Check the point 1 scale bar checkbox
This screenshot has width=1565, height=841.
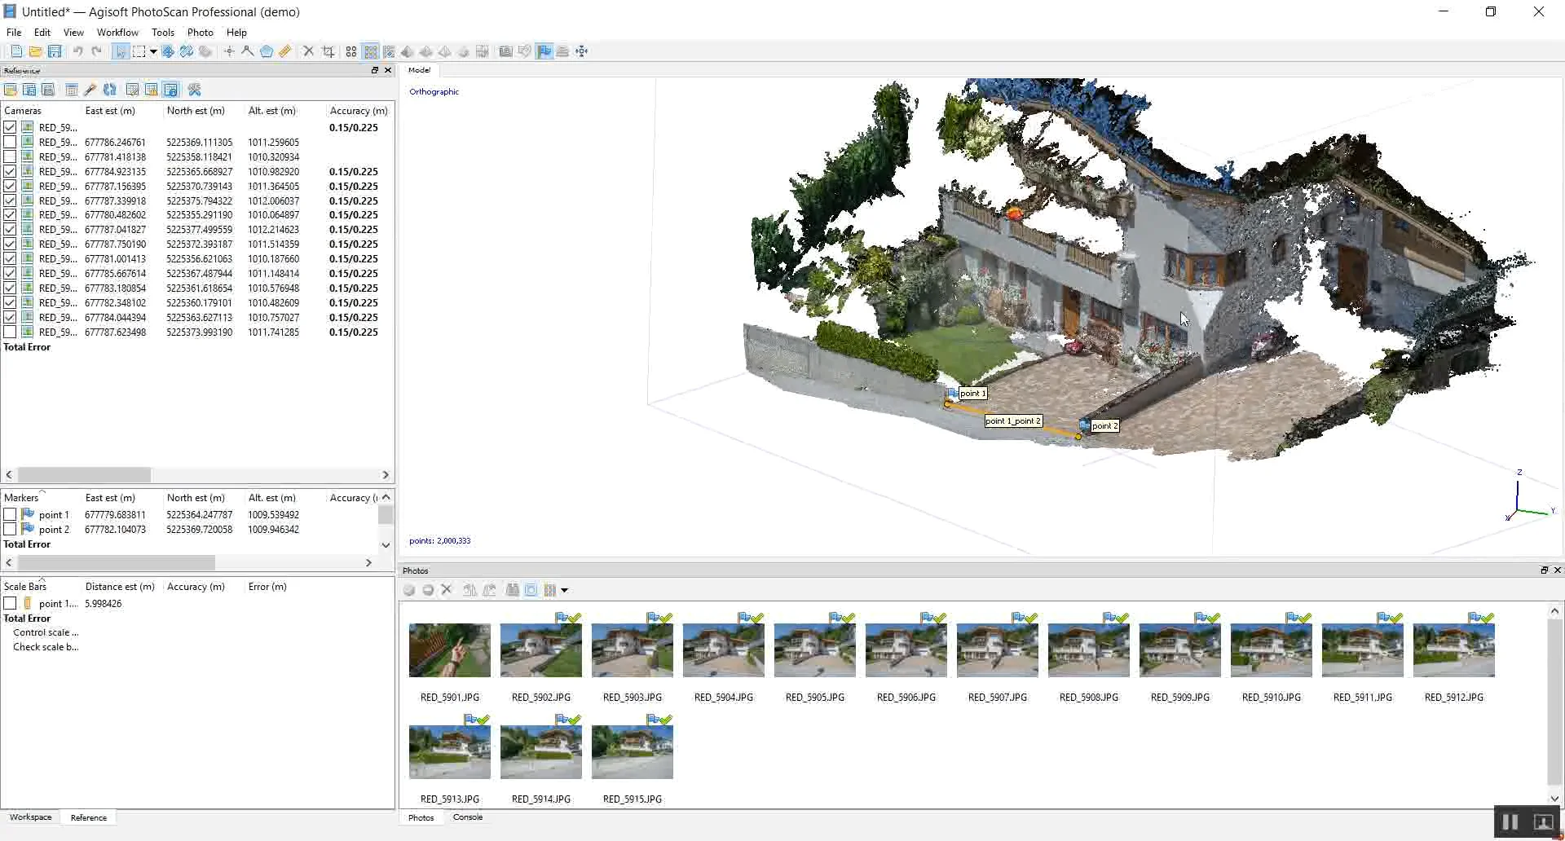point(10,603)
